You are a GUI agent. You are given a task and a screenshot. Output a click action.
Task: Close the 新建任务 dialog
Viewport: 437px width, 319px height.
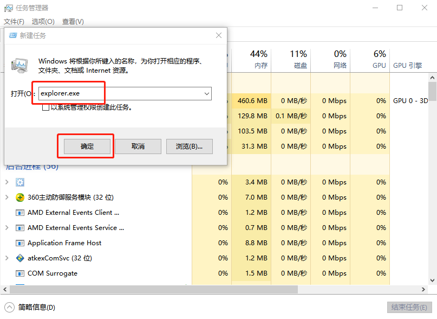coord(219,35)
